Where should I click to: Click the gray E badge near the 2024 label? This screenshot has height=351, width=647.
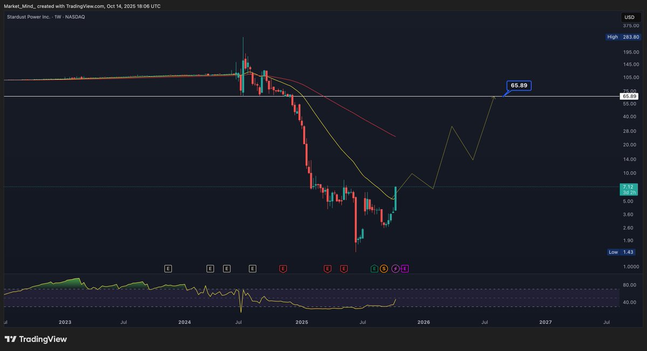coord(210,268)
